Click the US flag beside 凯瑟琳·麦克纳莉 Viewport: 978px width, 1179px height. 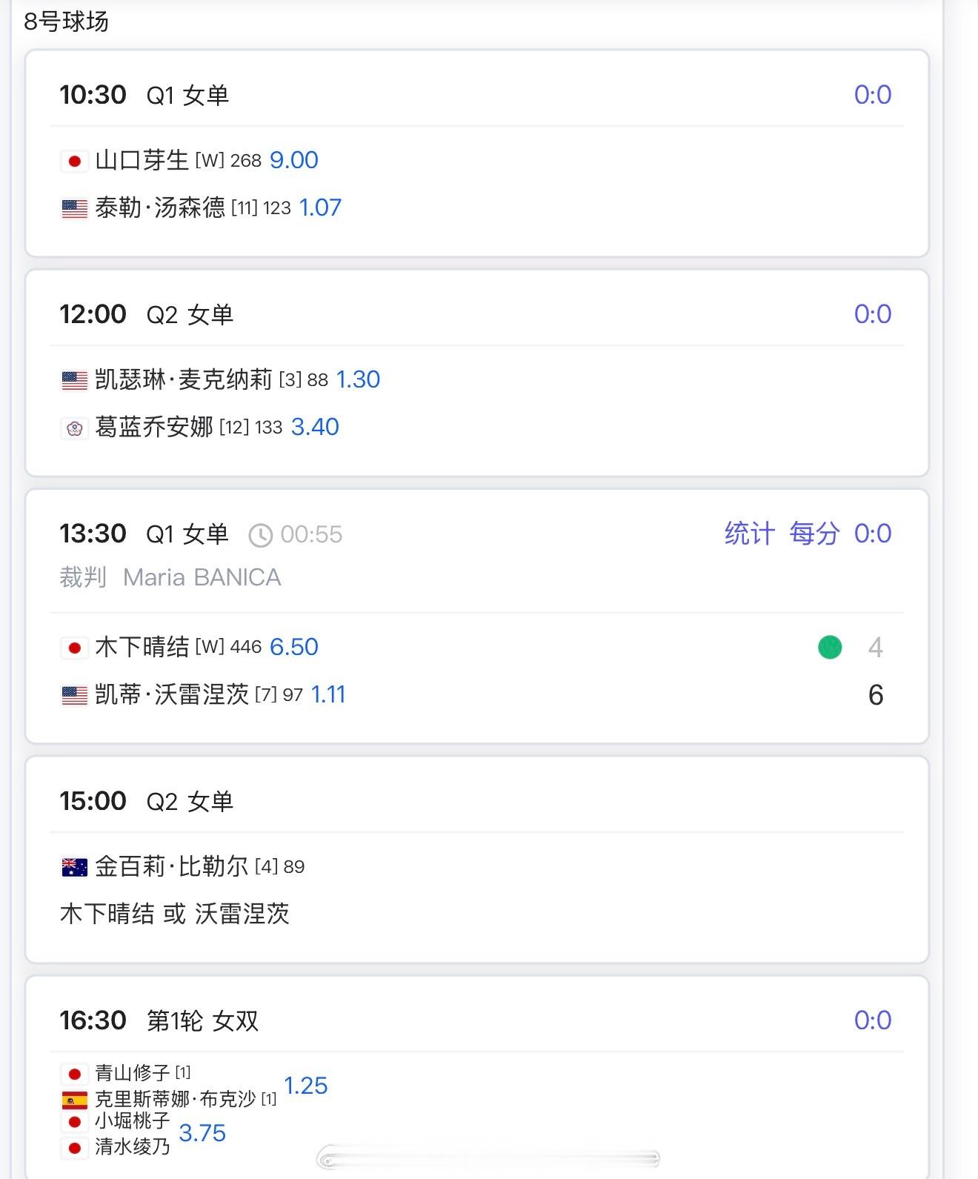click(x=74, y=380)
